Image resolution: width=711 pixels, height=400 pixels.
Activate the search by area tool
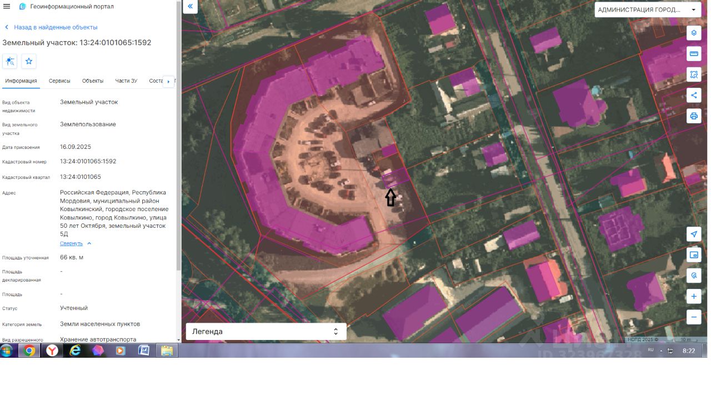tap(694, 74)
